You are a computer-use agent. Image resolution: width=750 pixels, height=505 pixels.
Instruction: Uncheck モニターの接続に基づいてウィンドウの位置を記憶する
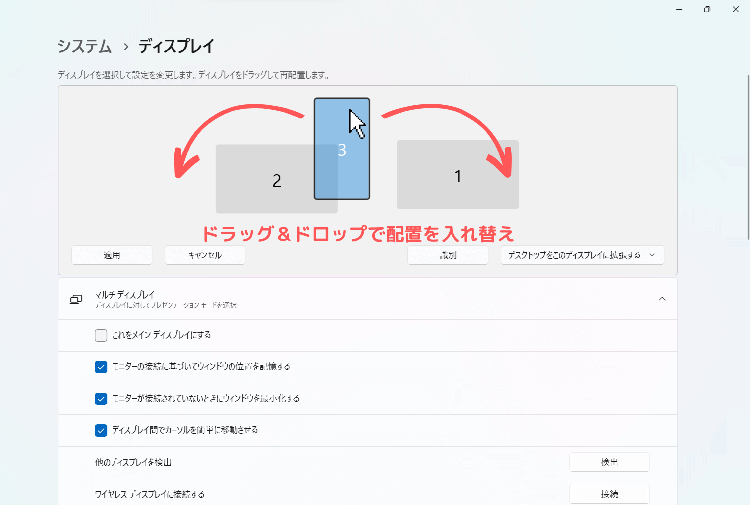click(101, 367)
